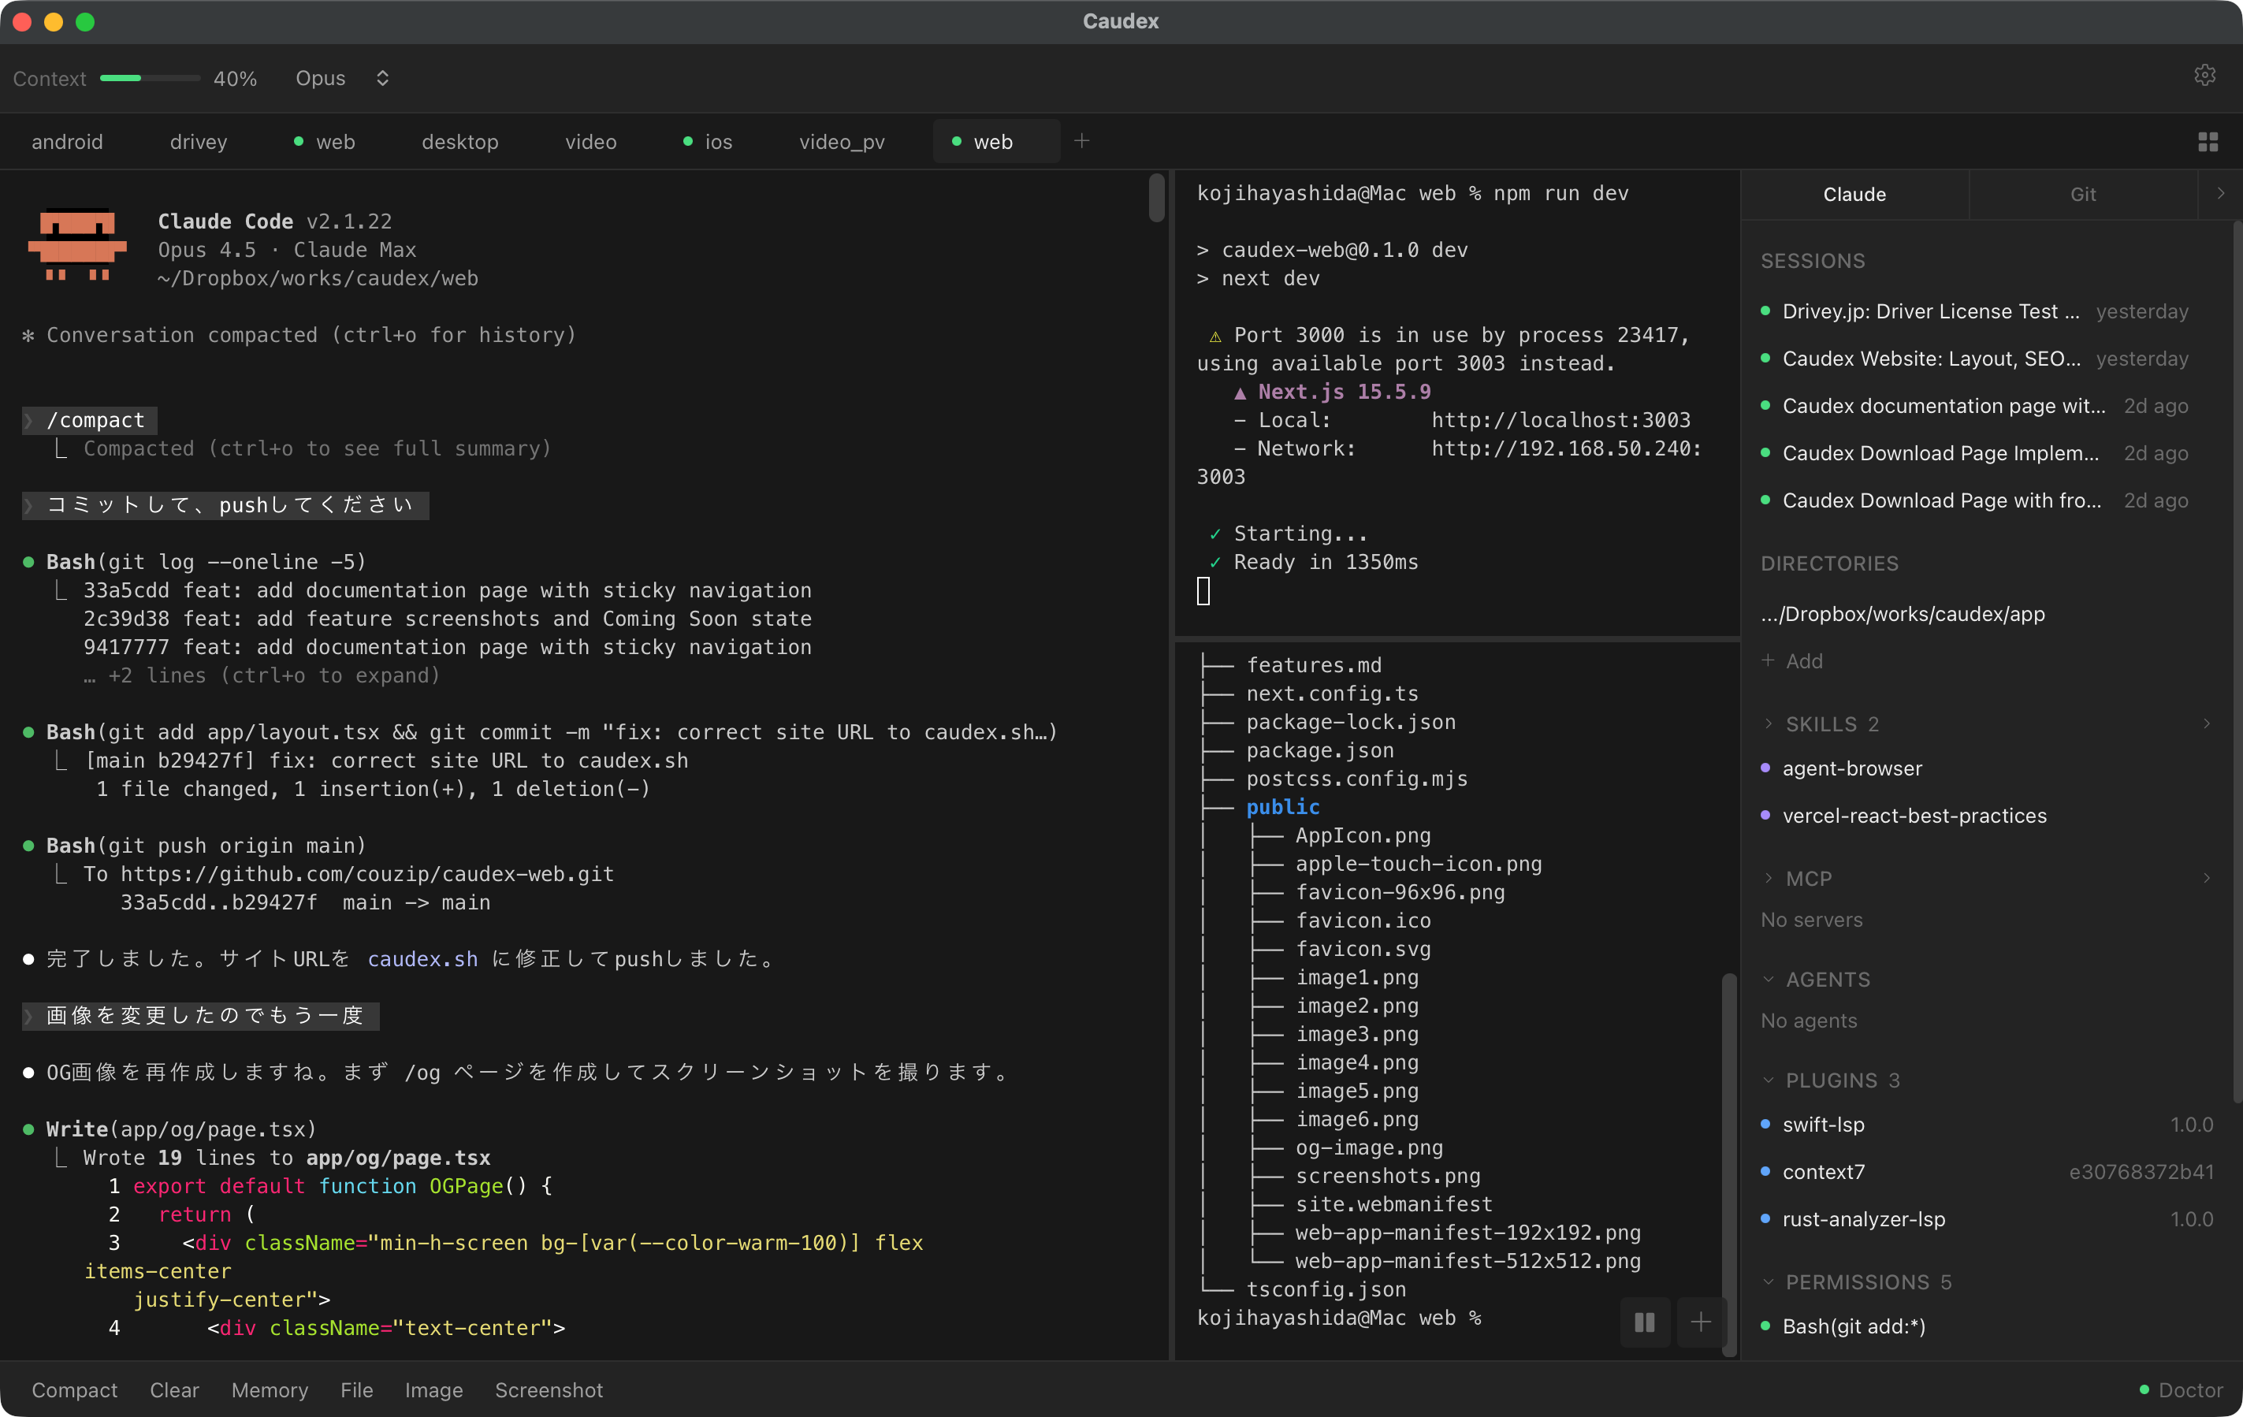The image size is (2243, 1417).
Task: Collapse the AGENTS section
Action: (1769, 979)
